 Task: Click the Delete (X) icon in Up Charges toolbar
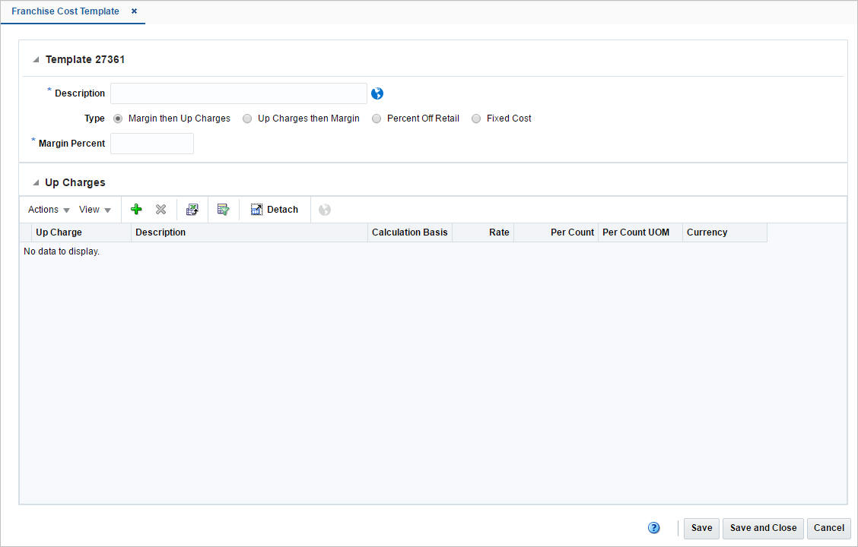(160, 209)
